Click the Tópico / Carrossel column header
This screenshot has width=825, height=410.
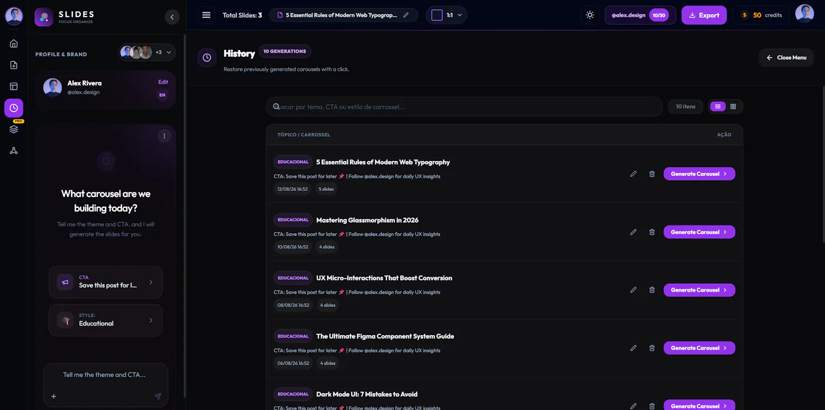(x=304, y=135)
